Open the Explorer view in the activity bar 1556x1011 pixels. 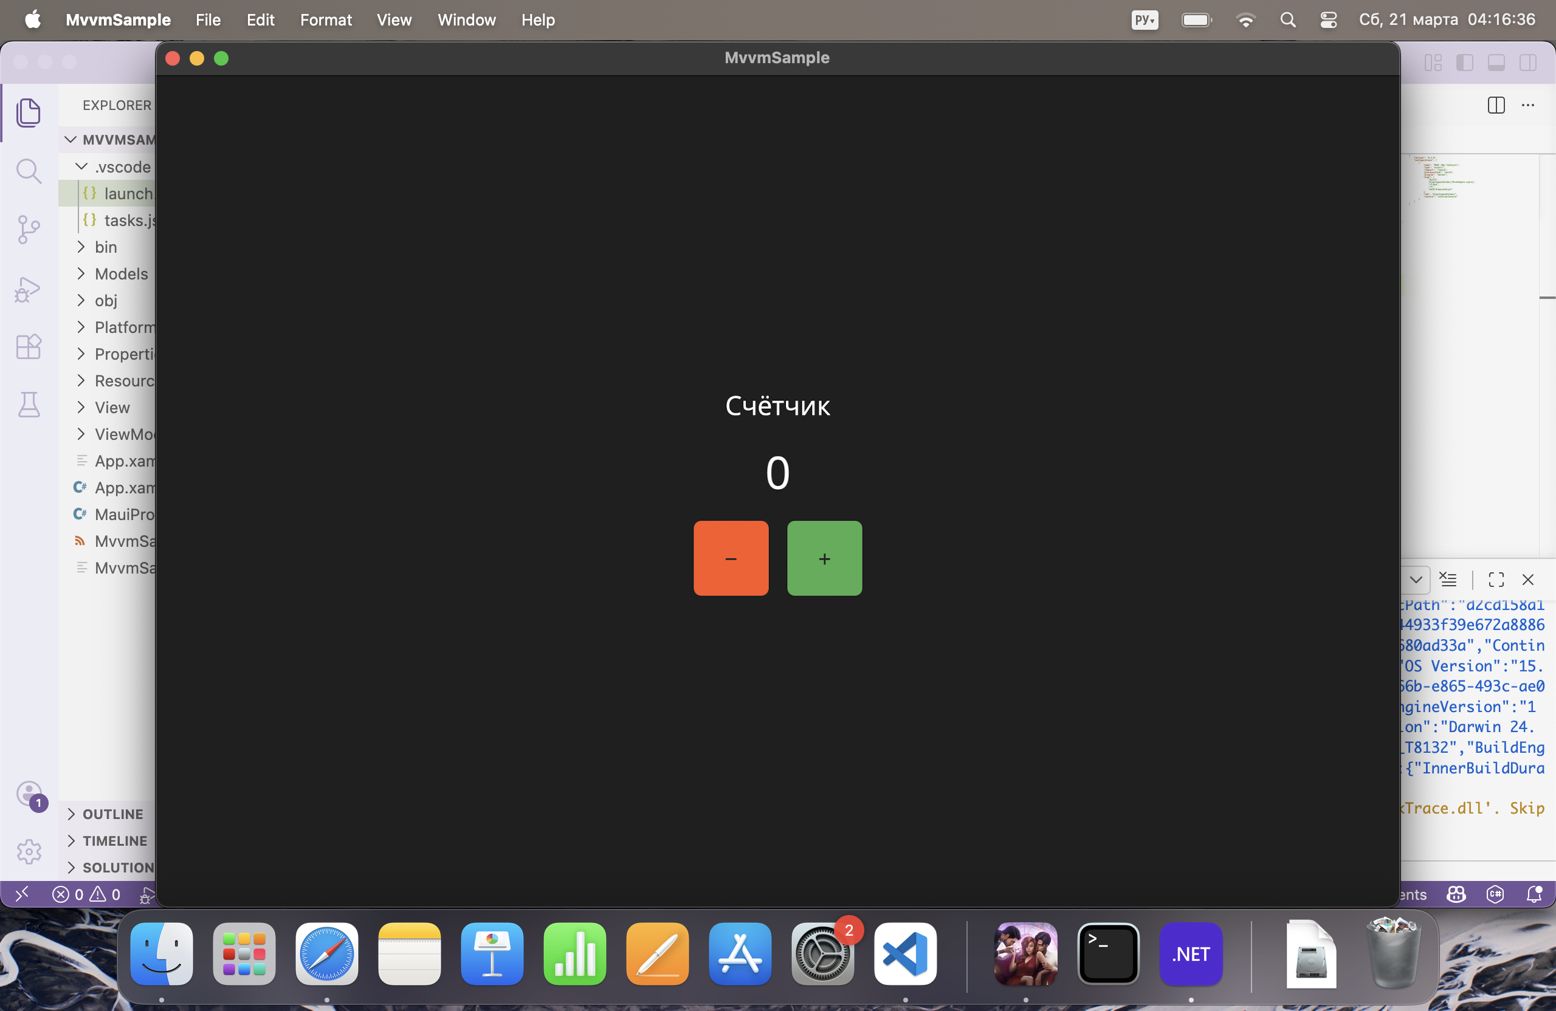29,112
